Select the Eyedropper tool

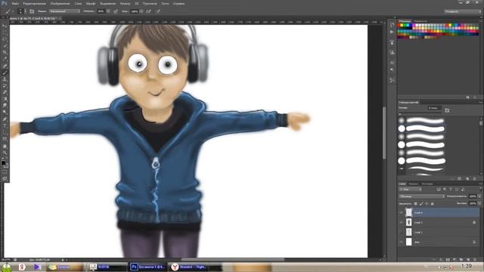coord(5,59)
